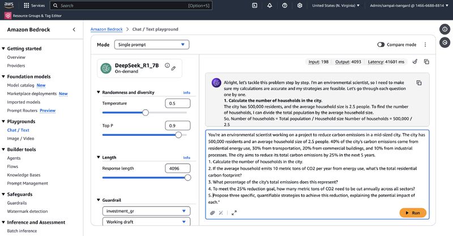This screenshot has height=236, width=453.
Task: Edit the selected model with pencil icon
Action: point(173,68)
